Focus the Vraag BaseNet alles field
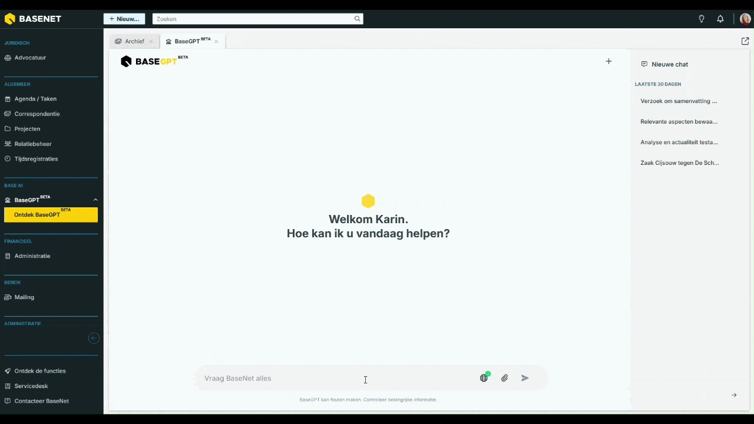The width and height of the screenshot is (754, 424). (x=339, y=378)
